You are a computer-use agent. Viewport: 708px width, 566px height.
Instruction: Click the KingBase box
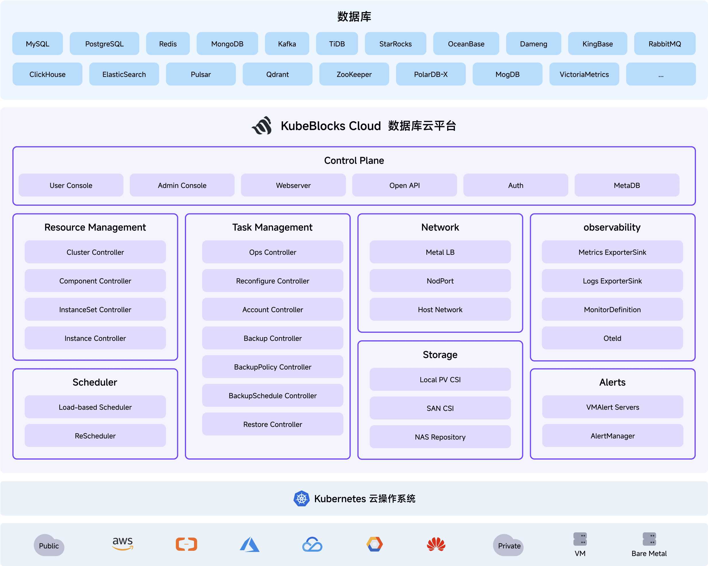(598, 44)
